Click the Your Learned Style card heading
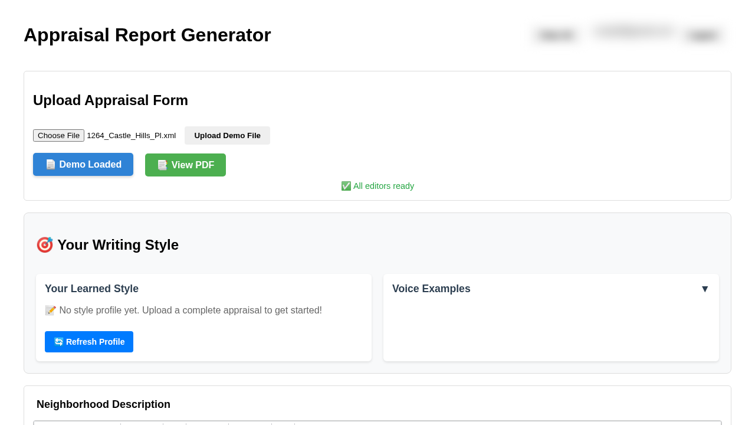Viewport: 755px width, 425px height. [x=91, y=289]
